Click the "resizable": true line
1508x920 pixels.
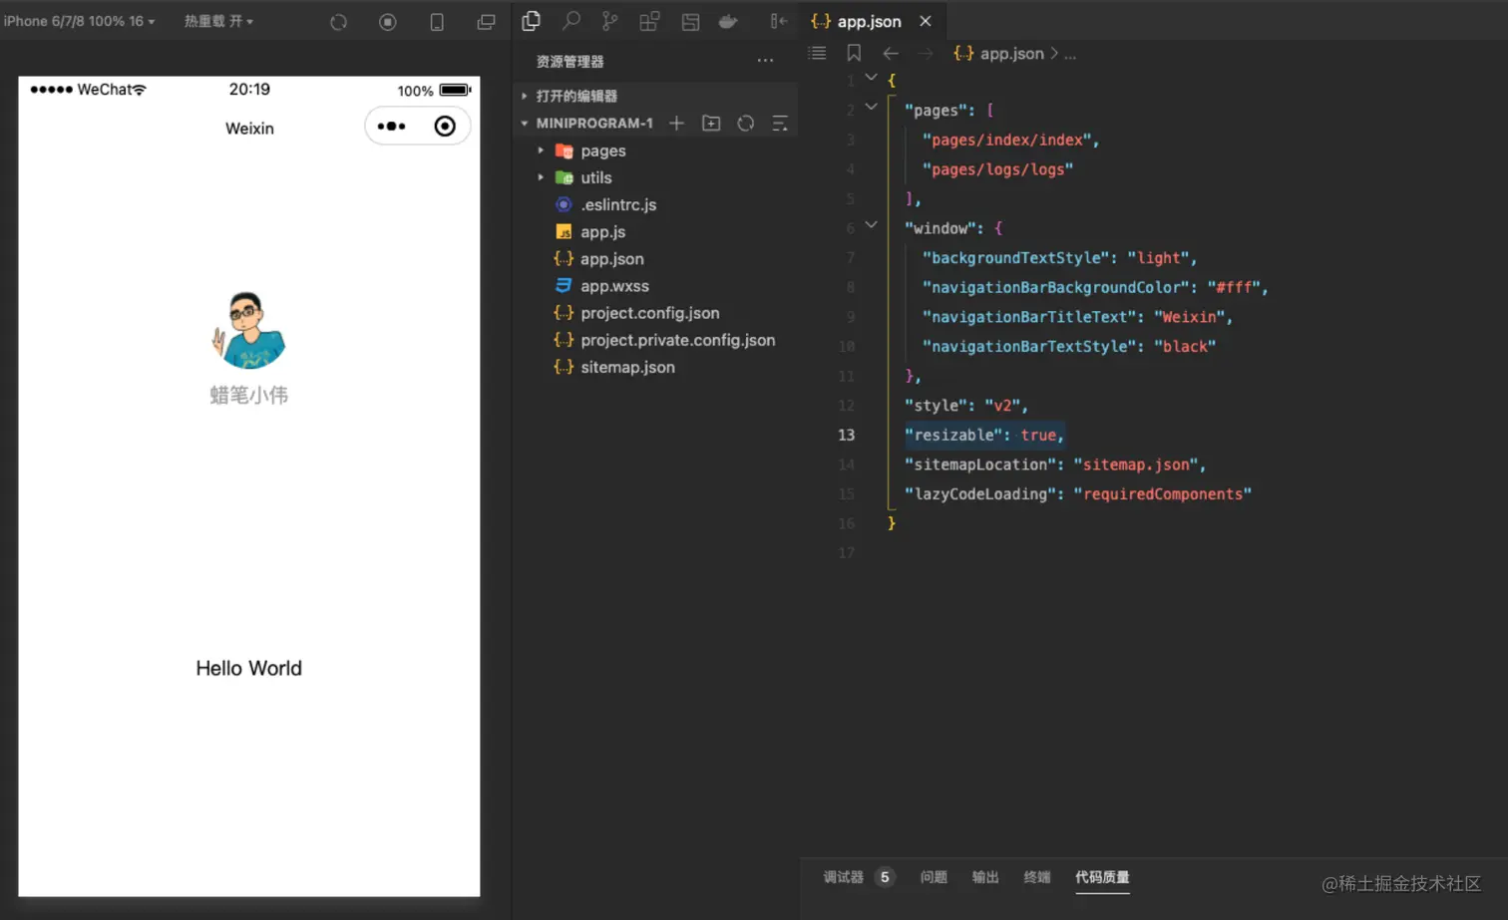click(x=984, y=435)
